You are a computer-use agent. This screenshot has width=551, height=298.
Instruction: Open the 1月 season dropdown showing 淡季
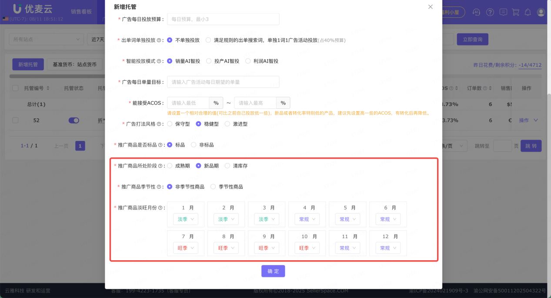pos(185,219)
